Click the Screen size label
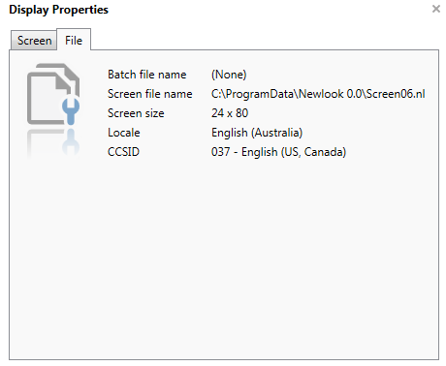 coord(136,113)
